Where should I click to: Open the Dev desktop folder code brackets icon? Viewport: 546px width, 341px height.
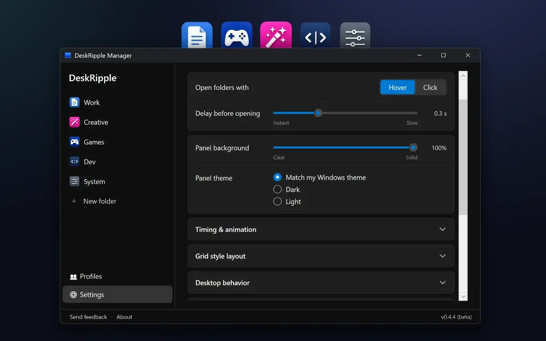(x=315, y=35)
